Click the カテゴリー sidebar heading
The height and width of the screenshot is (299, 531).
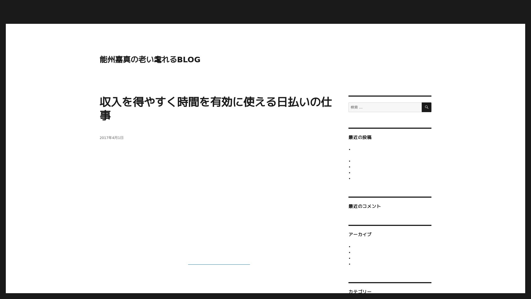(360, 291)
